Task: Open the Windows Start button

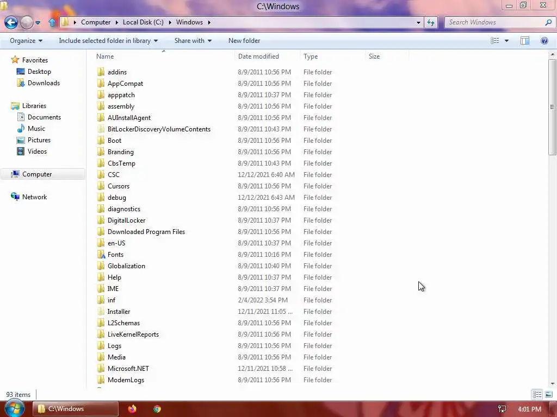Action: click(14, 408)
